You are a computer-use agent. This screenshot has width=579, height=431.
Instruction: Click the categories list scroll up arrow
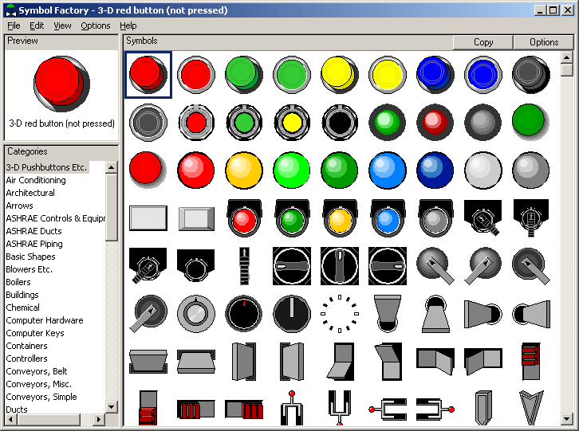pos(112,167)
